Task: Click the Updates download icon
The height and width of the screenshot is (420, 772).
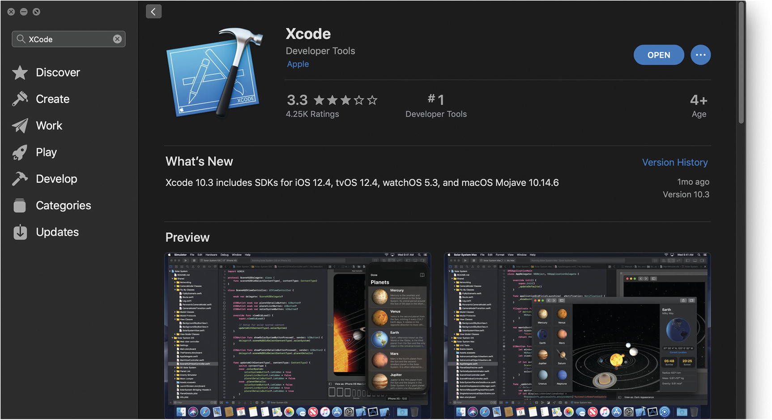Action: pyautogui.click(x=20, y=232)
